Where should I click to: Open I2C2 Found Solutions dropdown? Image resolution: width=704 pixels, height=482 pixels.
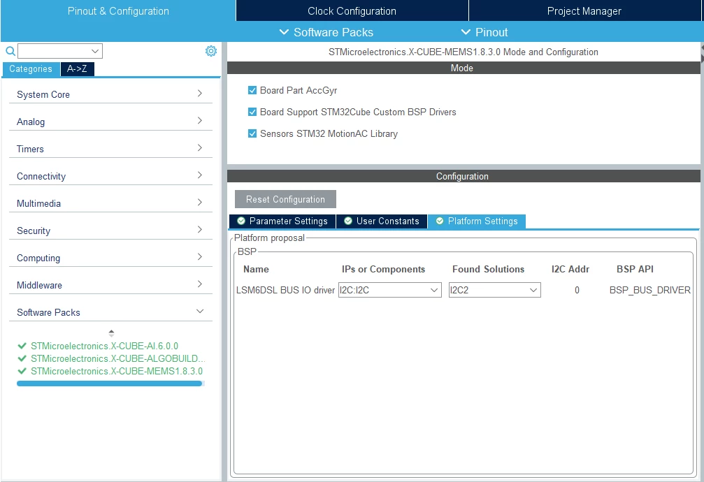pos(495,290)
